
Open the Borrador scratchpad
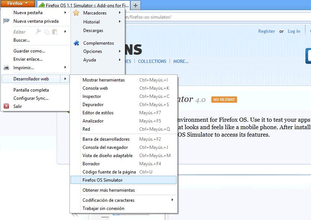123,164
